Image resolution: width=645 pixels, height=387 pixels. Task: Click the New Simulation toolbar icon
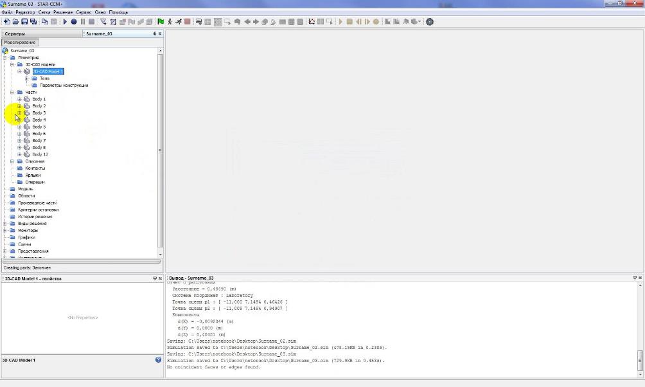(6, 22)
